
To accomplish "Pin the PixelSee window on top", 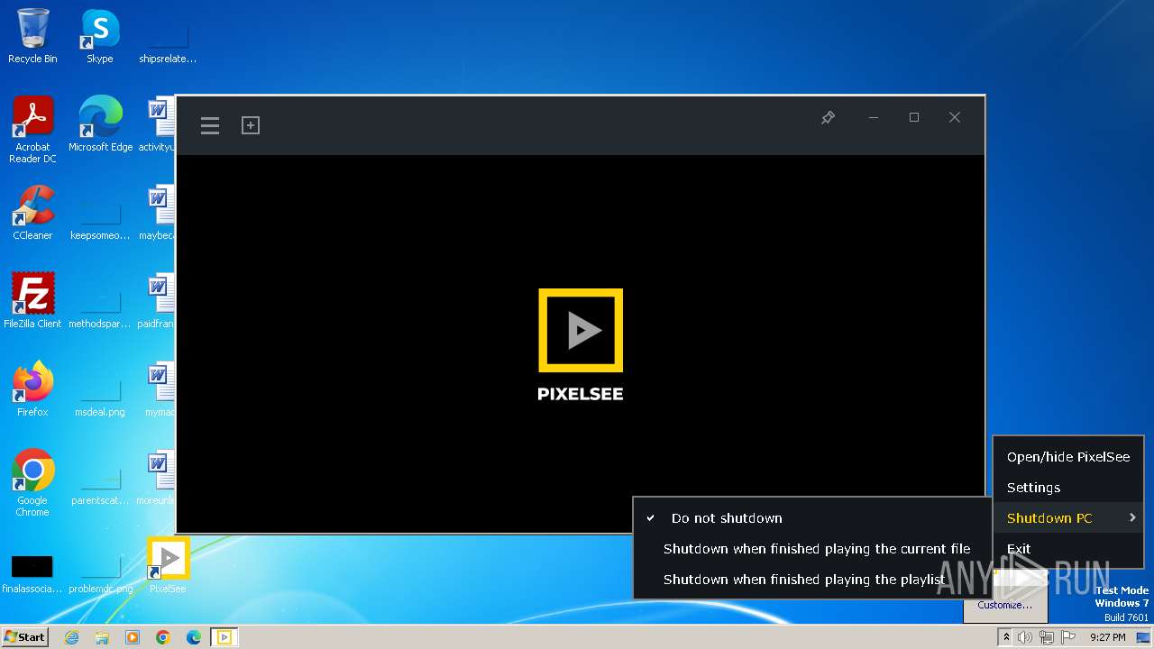I will point(828,117).
